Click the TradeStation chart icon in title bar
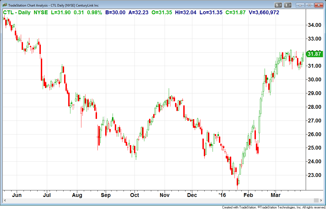 (5, 5)
